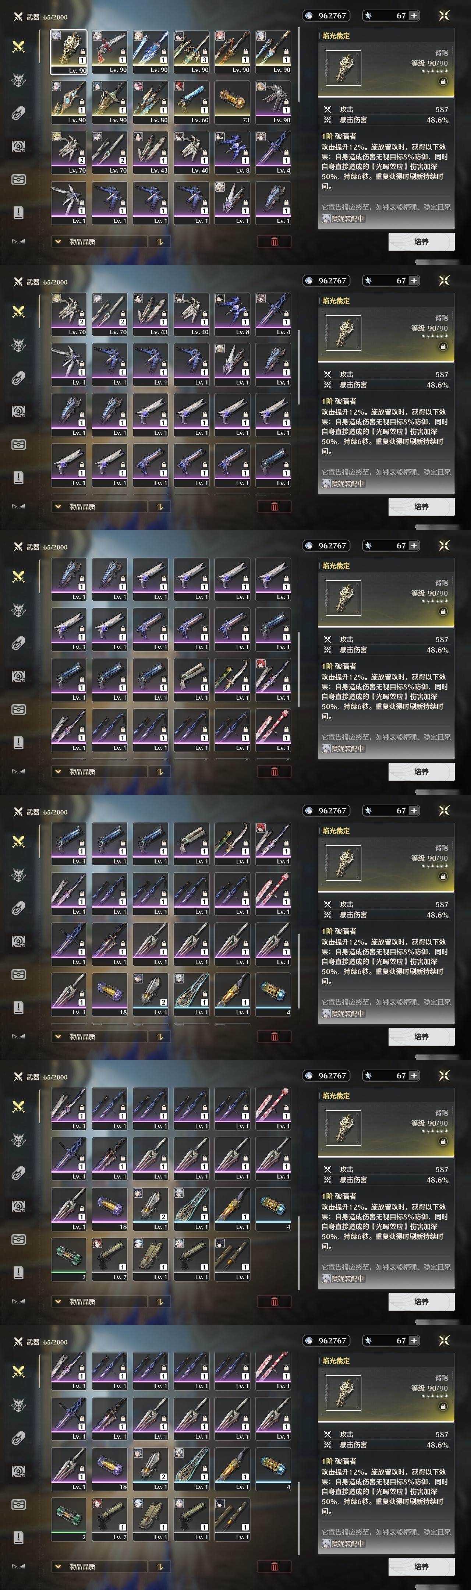Select the Lv. 60 blue sword weapon
Screen dimensions: 471x1590
191,102
